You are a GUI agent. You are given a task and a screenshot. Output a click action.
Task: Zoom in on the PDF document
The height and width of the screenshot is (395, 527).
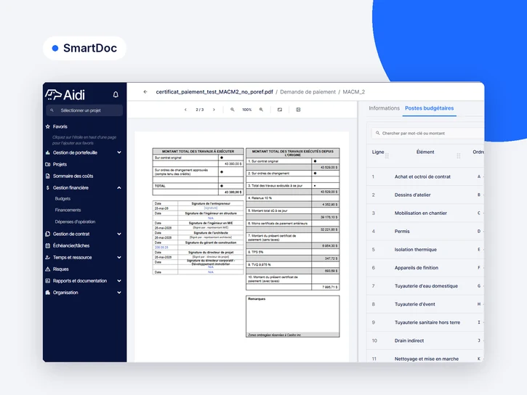coord(261,110)
